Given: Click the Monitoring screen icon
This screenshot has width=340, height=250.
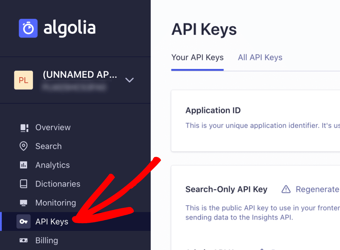Looking at the screenshot, I should [23, 203].
